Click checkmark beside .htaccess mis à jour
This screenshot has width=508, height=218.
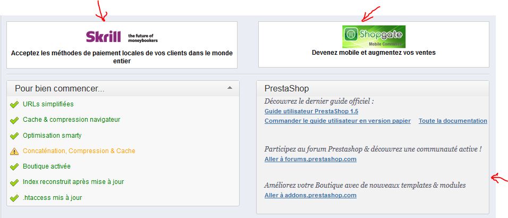pos(14,198)
